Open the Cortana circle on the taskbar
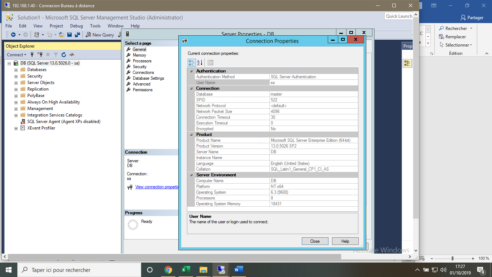 coord(150,270)
